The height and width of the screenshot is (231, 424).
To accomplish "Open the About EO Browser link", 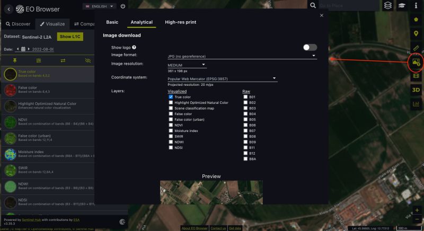I will 195,228.
